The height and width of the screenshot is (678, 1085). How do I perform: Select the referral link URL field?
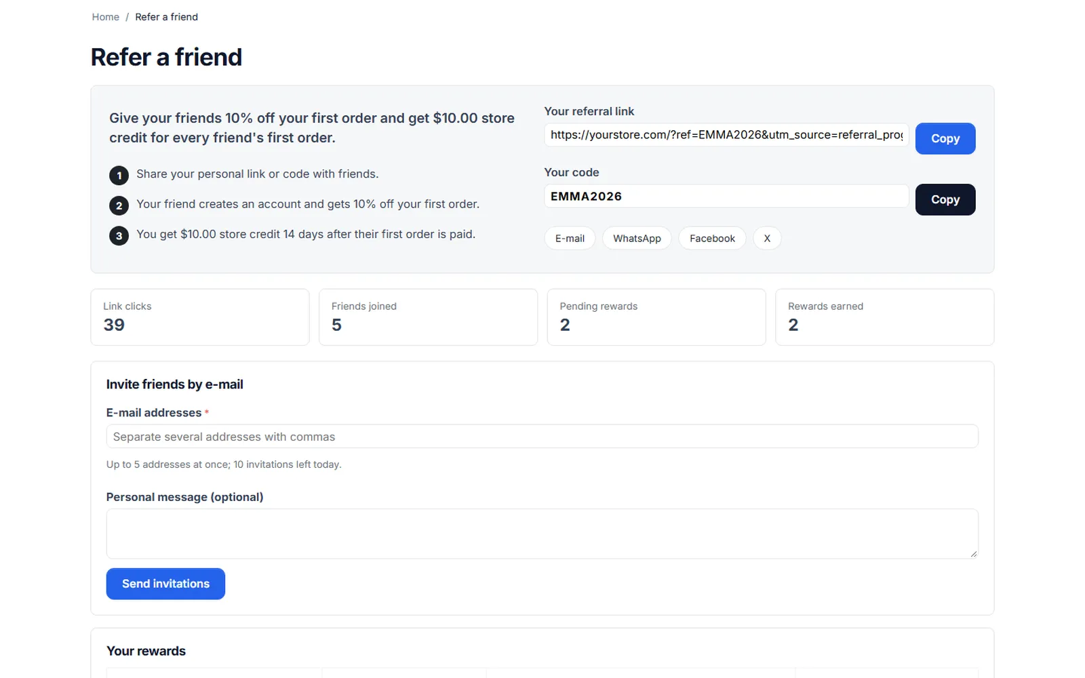(726, 135)
